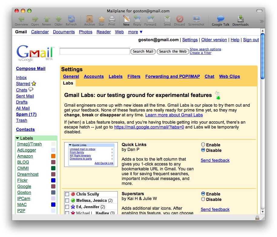Click the Discard toolbar icon
The height and width of the screenshot is (237, 277).
point(180,19)
